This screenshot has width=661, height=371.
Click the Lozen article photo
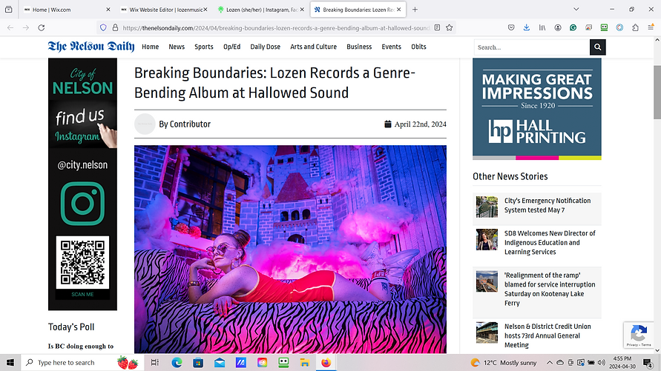pyautogui.click(x=290, y=249)
